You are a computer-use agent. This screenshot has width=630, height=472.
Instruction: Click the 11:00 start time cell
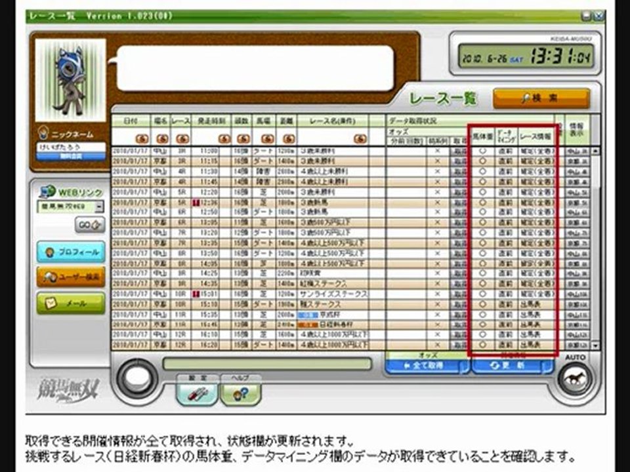point(209,151)
